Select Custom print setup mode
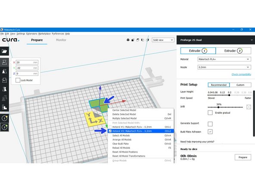 240,85
